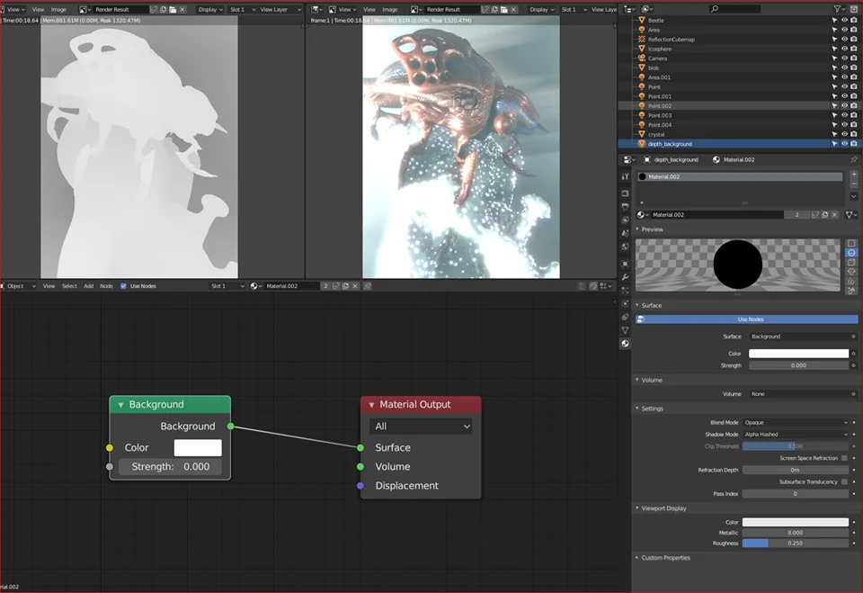The height and width of the screenshot is (593, 863).
Task: Disable Beetle's camera render toggle
Action: [852, 20]
